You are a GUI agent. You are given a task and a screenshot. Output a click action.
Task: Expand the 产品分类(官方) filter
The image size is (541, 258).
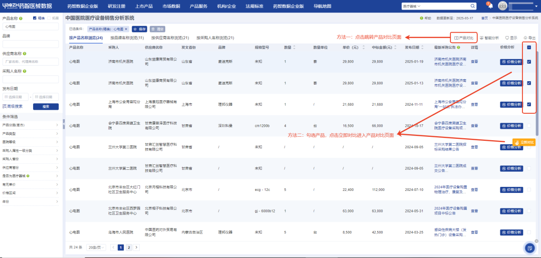(x=31, y=125)
